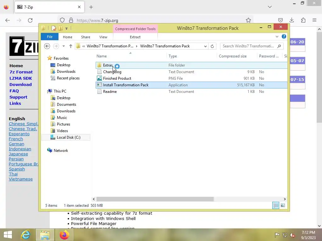This screenshot has height=241, width=322.
Task: Open Explorer Help question mark icon
Action: 284,36
